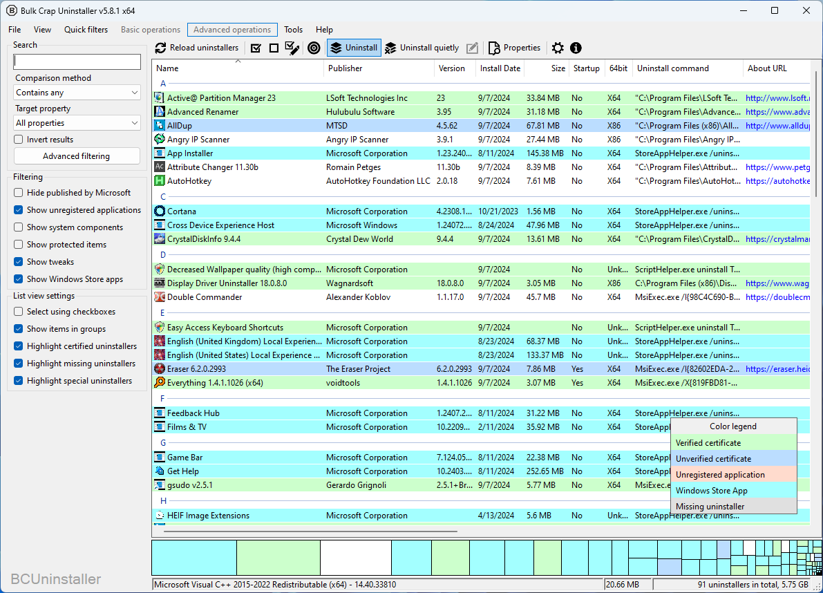Click the select all checkmark toolbar icon
This screenshot has height=593, width=823.
pos(256,48)
